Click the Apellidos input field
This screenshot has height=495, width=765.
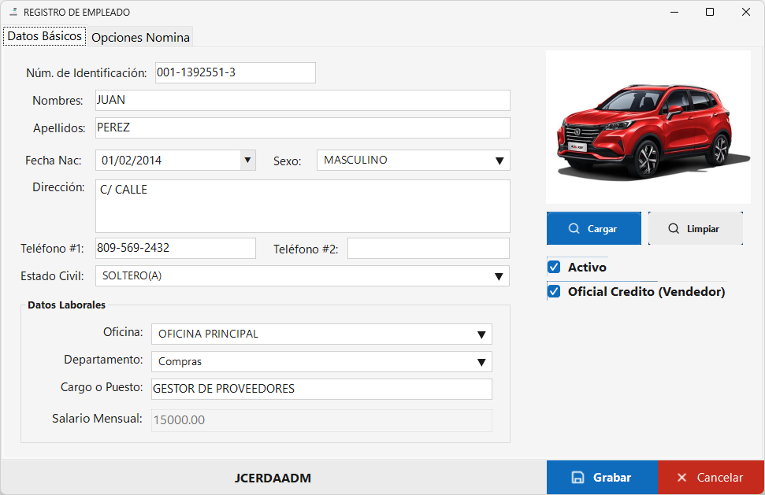click(x=303, y=127)
